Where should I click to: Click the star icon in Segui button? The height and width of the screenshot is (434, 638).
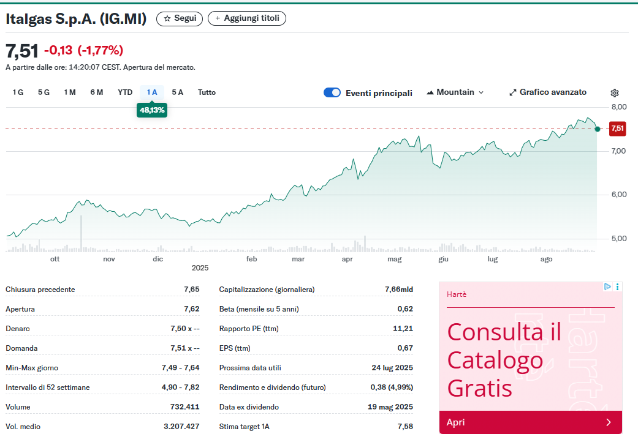[x=167, y=19]
